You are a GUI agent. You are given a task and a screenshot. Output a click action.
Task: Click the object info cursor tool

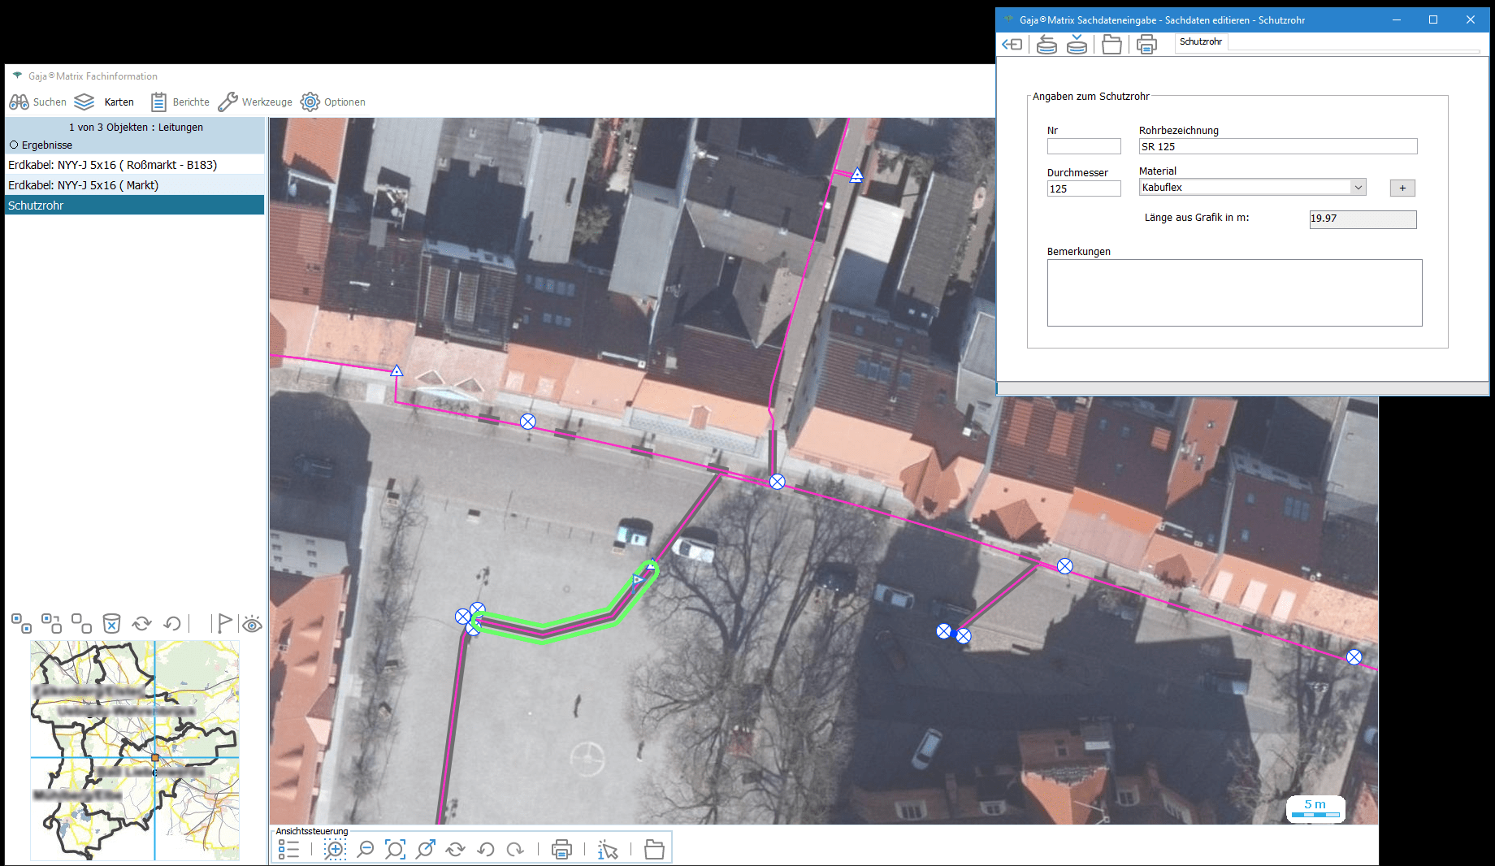pos(608,850)
